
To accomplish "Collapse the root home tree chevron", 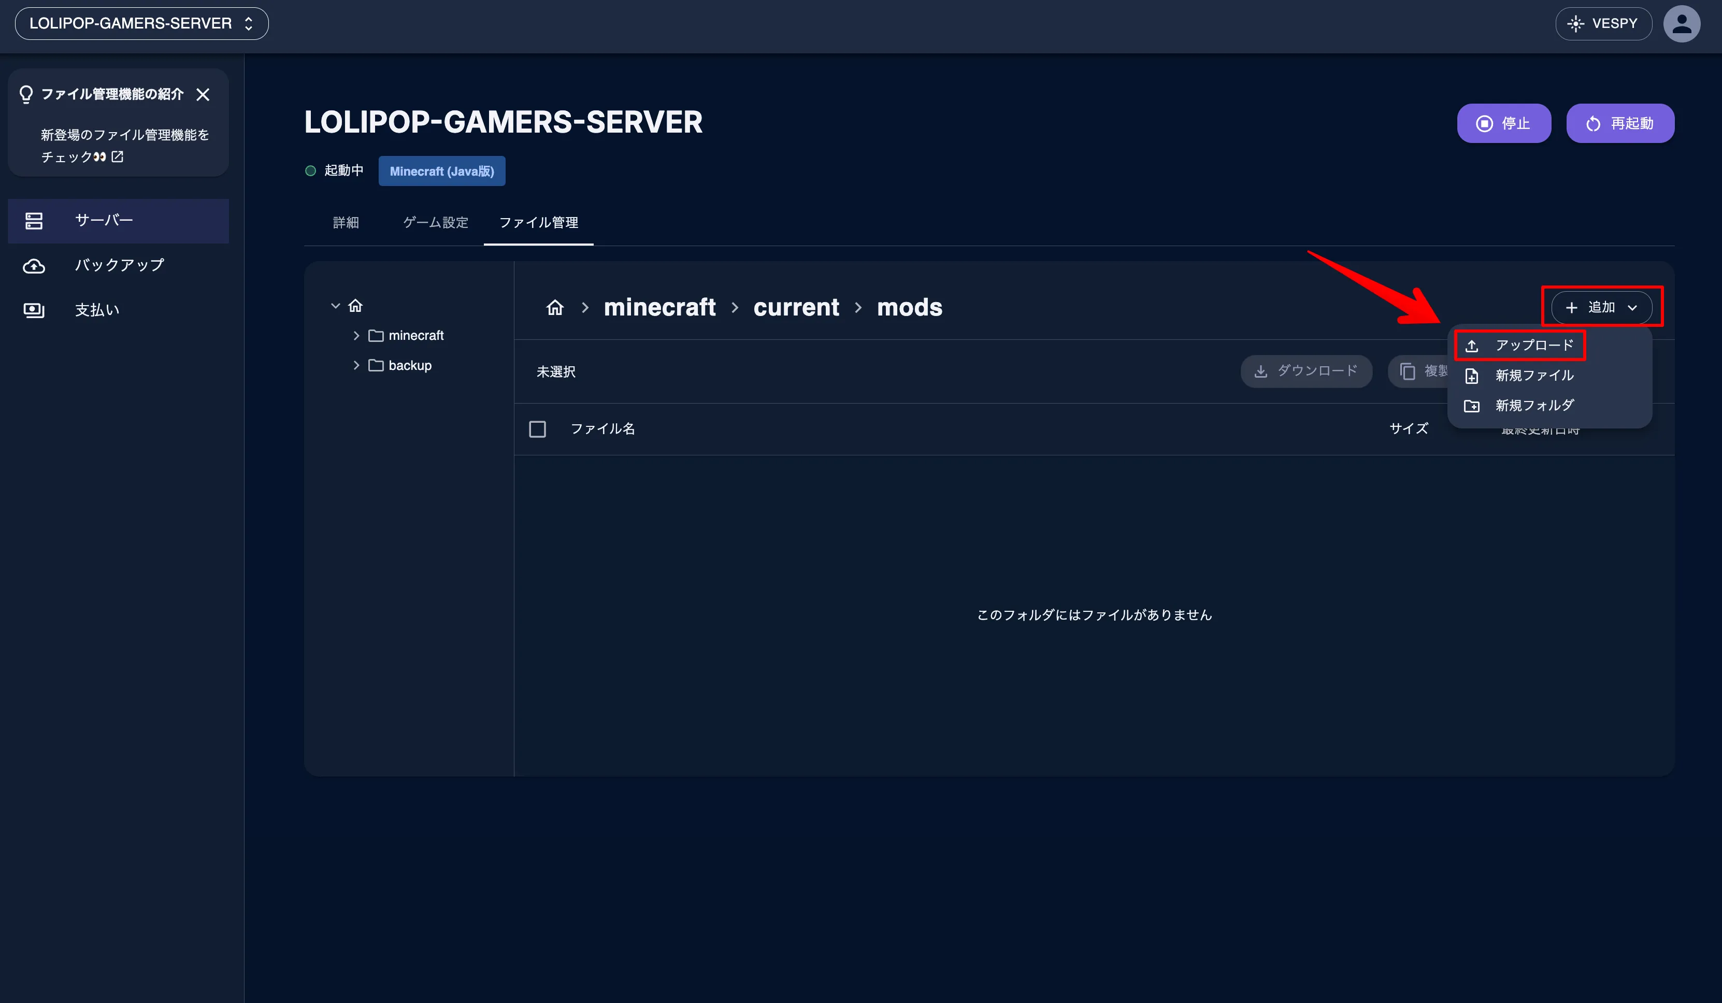I will pos(335,306).
